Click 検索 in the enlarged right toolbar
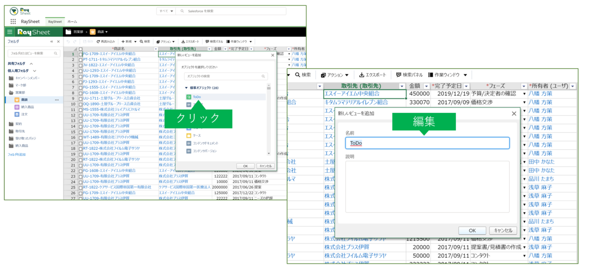The image size is (590, 267). 303,75
